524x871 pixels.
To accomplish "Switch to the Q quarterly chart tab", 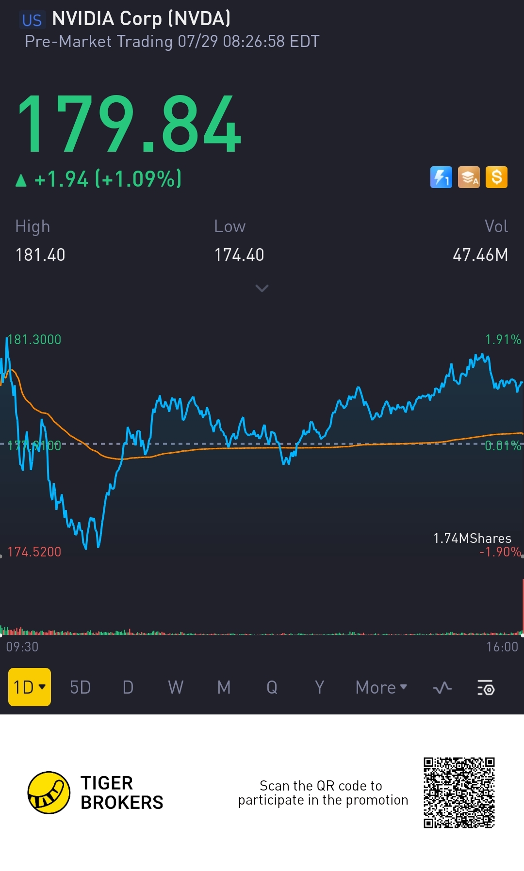I will pos(272,687).
